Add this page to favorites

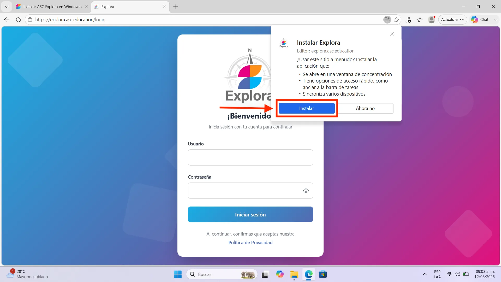click(x=396, y=20)
